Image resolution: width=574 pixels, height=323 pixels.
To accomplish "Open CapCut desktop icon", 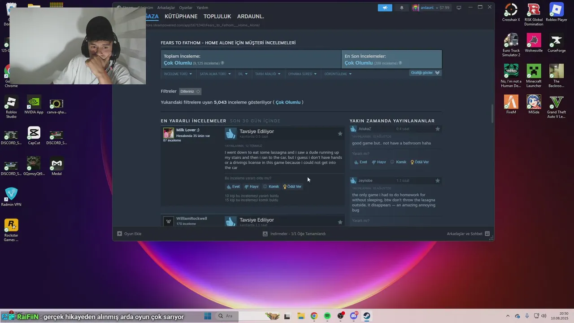I will pos(34,135).
